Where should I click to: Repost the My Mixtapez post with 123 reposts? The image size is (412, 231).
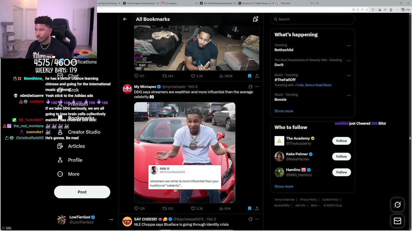pyautogui.click(x=168, y=209)
